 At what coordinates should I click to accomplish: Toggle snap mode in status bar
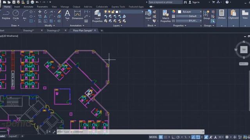pyautogui.click(x=166, y=137)
